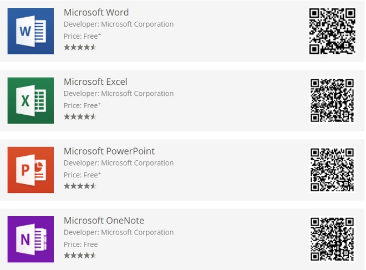The width and height of the screenshot is (366, 270).
Task: Click the star rating under Microsoft PowerPoint
Action: pyautogui.click(x=80, y=186)
